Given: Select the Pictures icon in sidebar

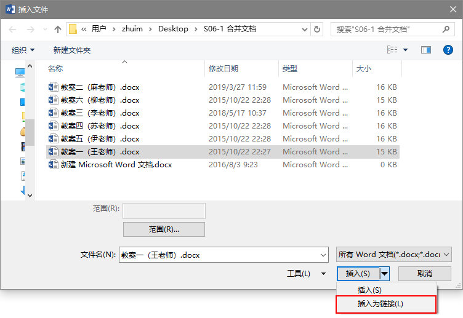Looking at the screenshot, I should coord(23,161).
